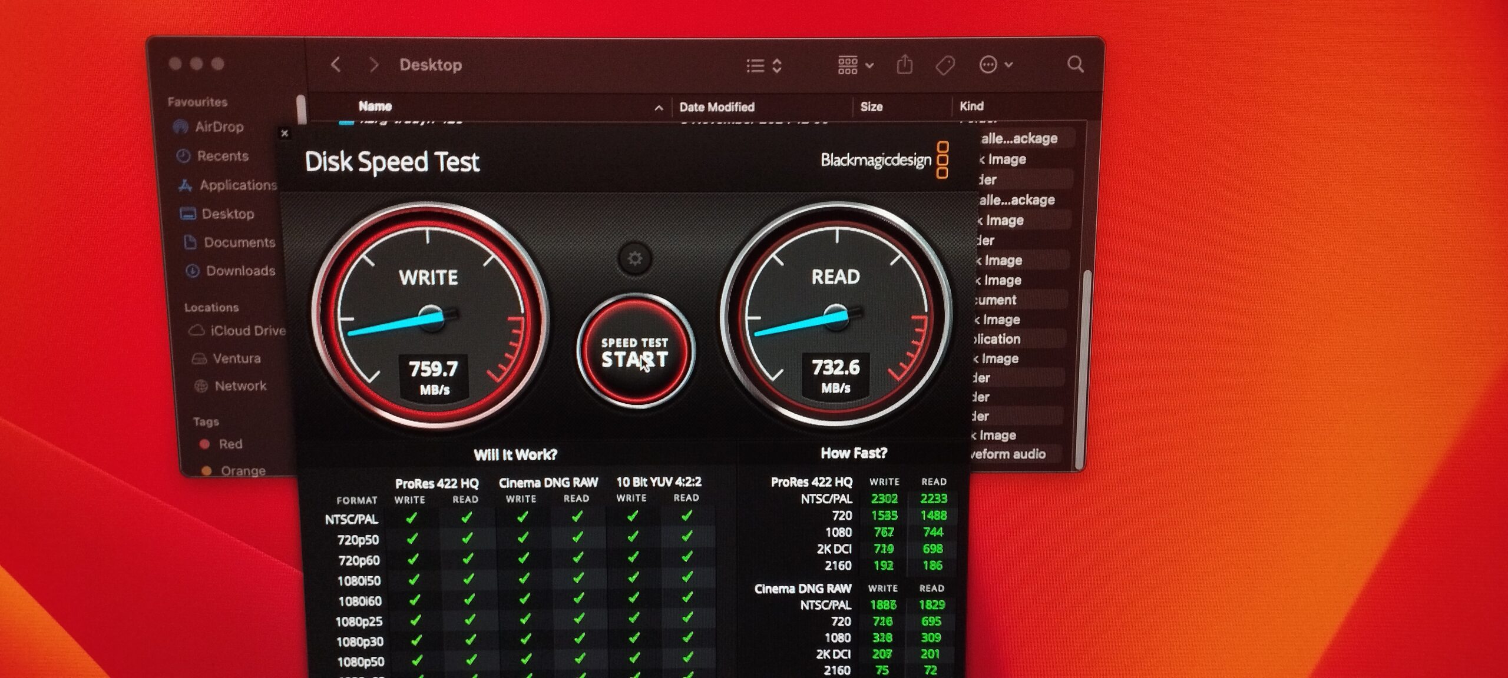Click the Finder search magnifier icon
The height and width of the screenshot is (678, 1508).
coord(1075,64)
